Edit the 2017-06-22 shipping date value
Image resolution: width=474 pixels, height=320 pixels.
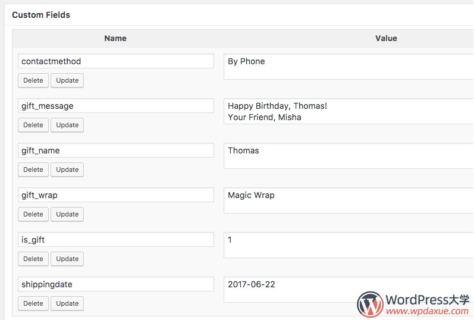(x=349, y=290)
